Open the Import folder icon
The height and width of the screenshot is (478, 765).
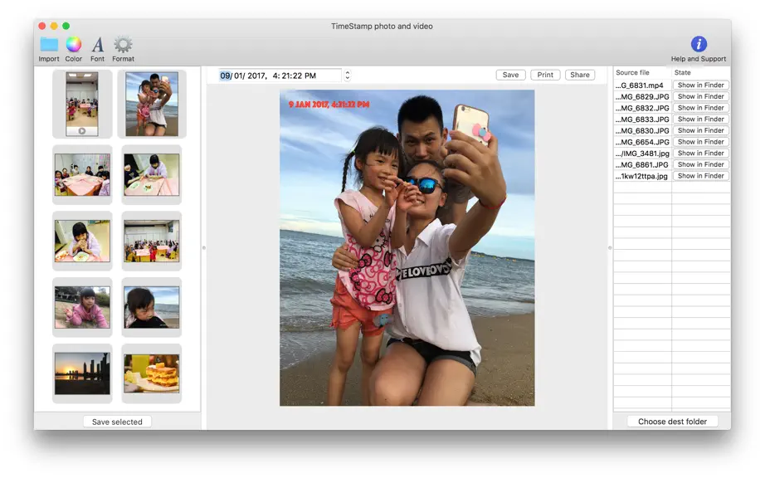49,44
